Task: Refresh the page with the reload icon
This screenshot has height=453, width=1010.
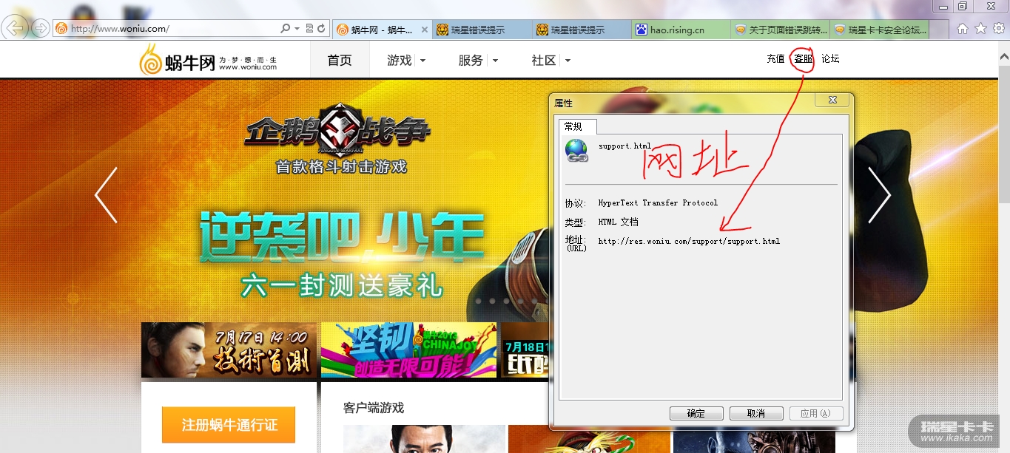Action: click(x=321, y=29)
